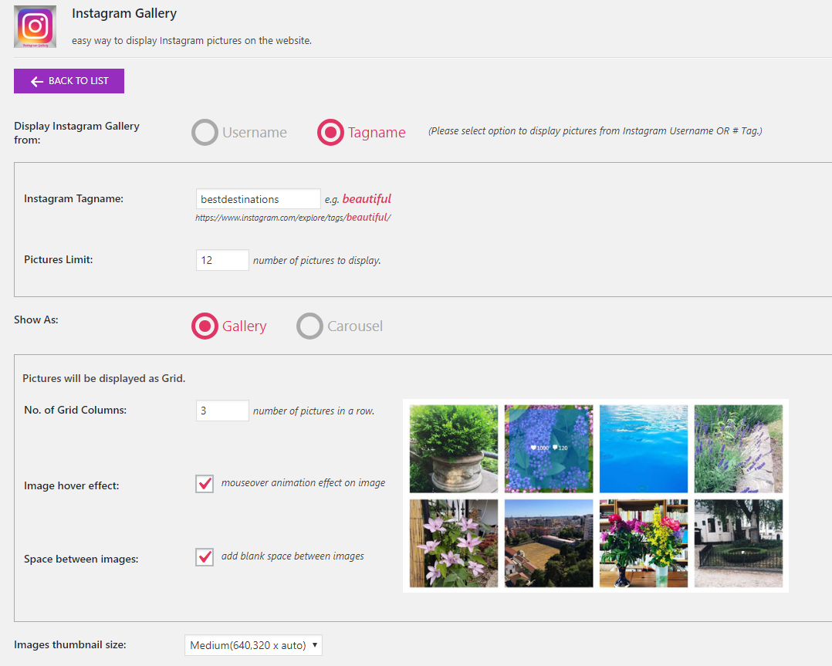Click the Instagram Tagname text field
This screenshot has width=832, height=666.
point(258,199)
